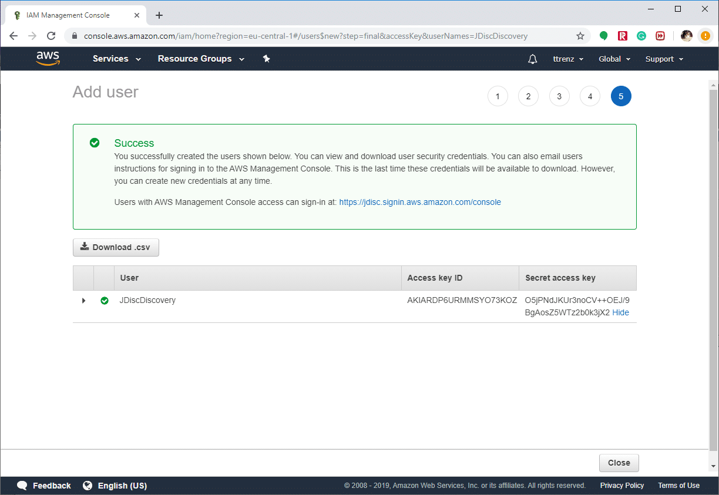Image resolution: width=719 pixels, height=495 pixels.
Task: Open the Global region dropdown
Action: 614,59
